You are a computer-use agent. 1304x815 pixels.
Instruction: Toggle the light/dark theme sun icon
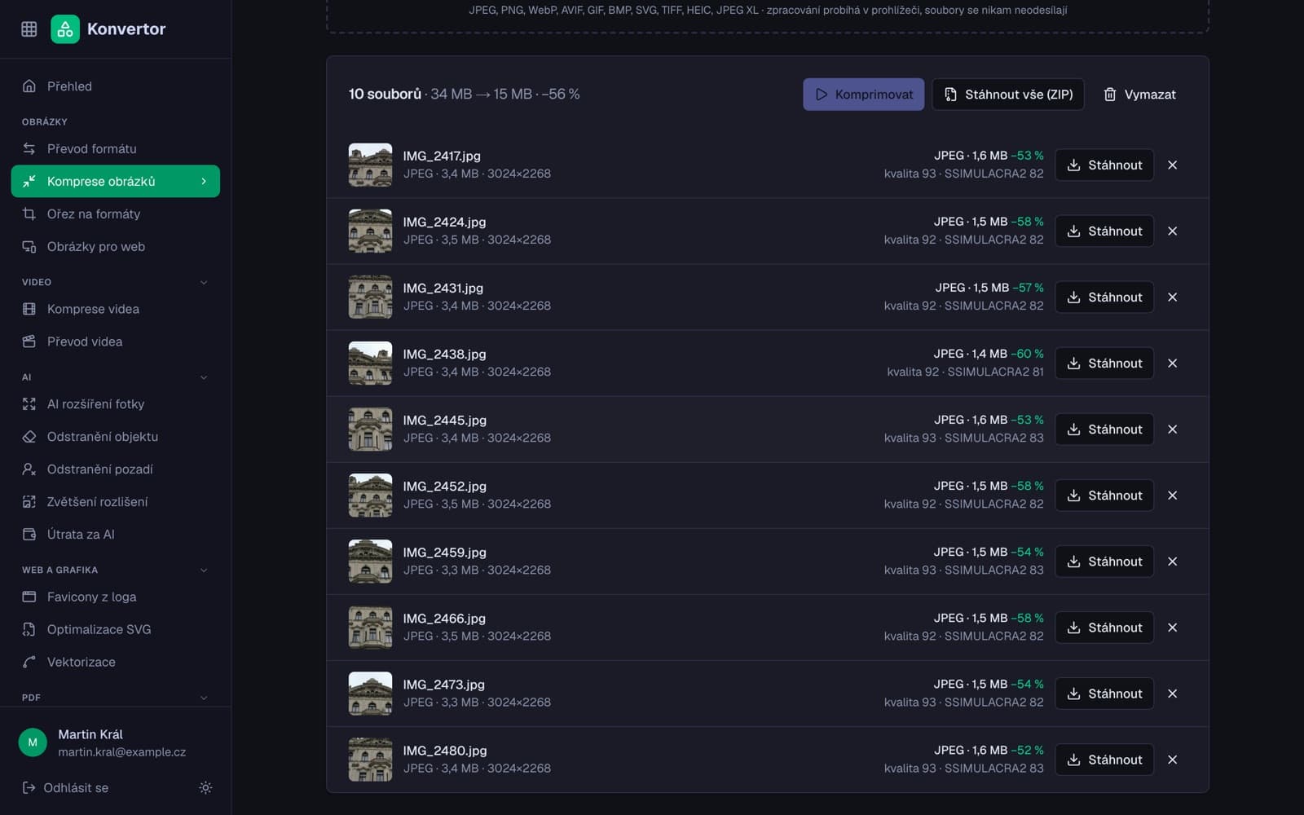205,787
